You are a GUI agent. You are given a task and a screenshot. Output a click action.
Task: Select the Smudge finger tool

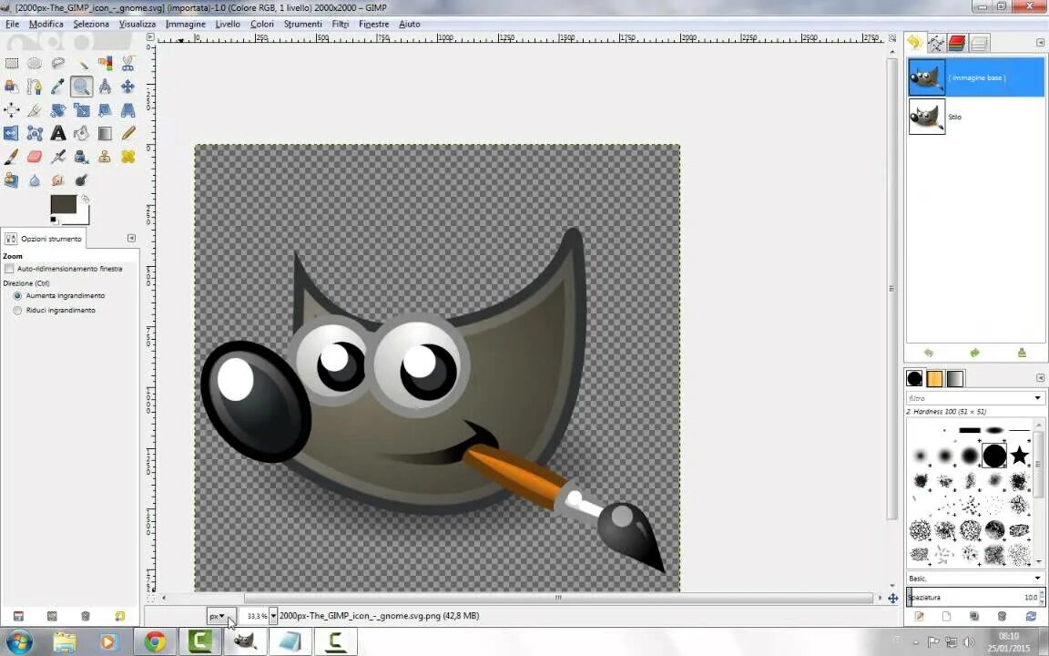tap(58, 179)
